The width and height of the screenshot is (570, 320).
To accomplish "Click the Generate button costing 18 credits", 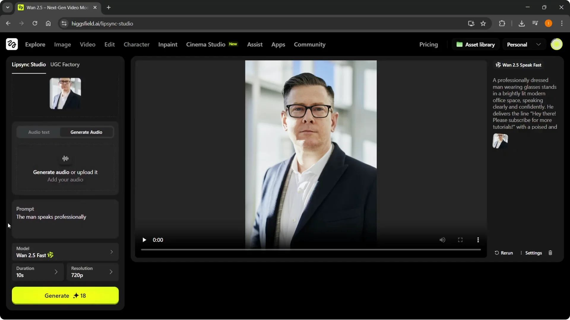I will point(65,295).
